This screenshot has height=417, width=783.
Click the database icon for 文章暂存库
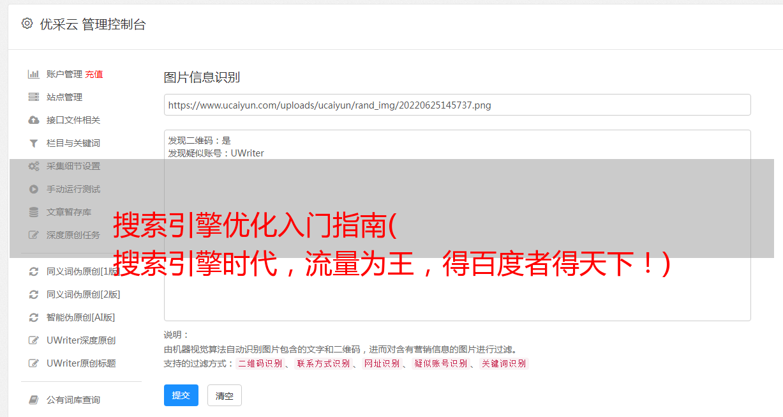coord(34,212)
